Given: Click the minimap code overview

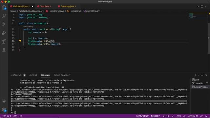Looking at the screenshot, I should tap(198, 15).
